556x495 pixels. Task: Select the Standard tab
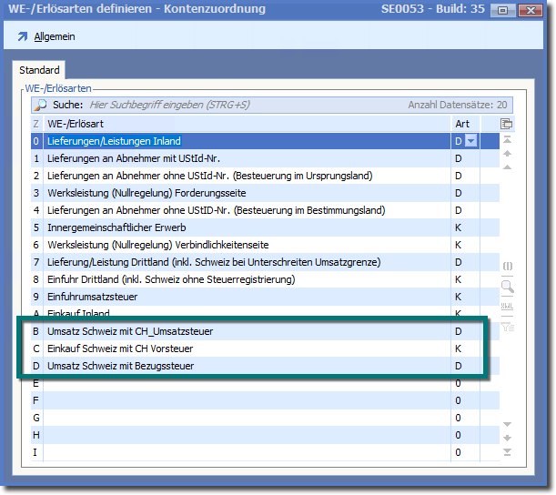[x=40, y=70]
